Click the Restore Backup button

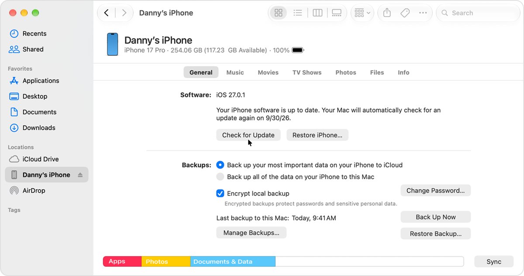(x=436, y=234)
